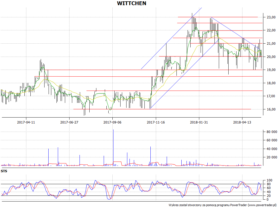
Task: Click the 80 STS axis label
Action: (x=268, y=184)
